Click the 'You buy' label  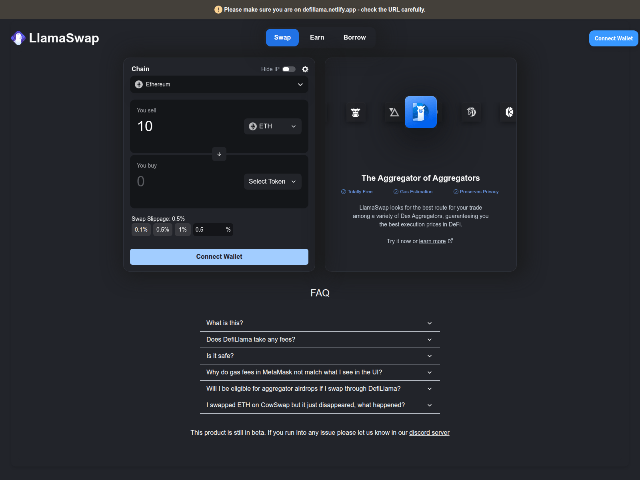(147, 166)
